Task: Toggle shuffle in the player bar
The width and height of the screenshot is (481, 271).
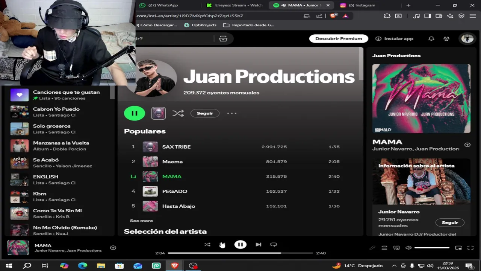Action: click(207, 245)
